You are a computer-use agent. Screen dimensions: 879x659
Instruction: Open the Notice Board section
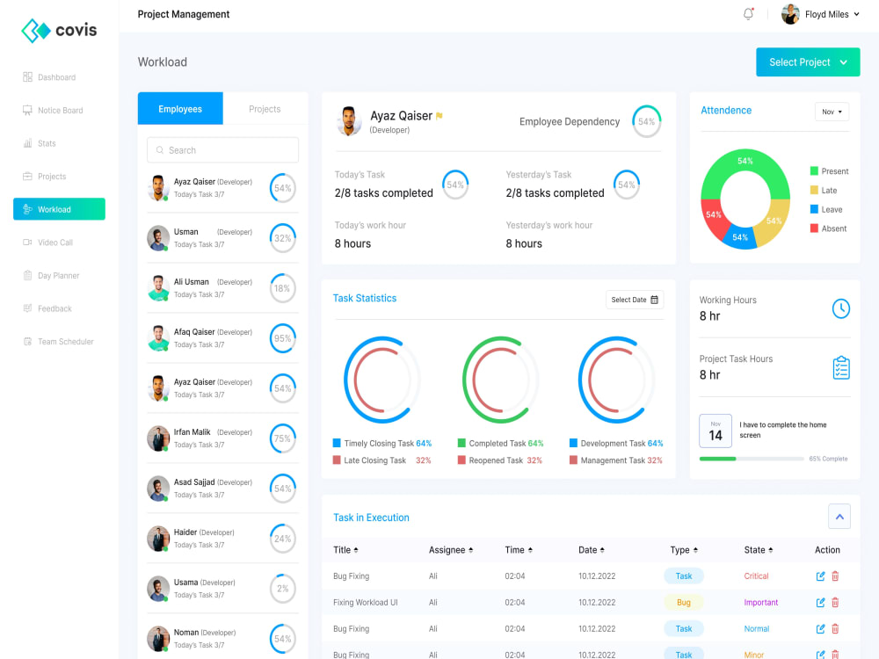[27, 110]
